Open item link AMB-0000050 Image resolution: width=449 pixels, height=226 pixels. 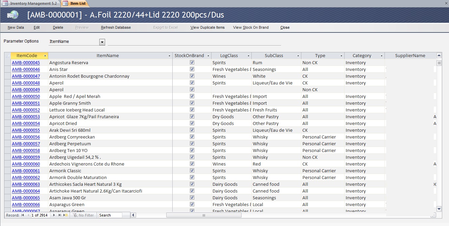point(26,96)
